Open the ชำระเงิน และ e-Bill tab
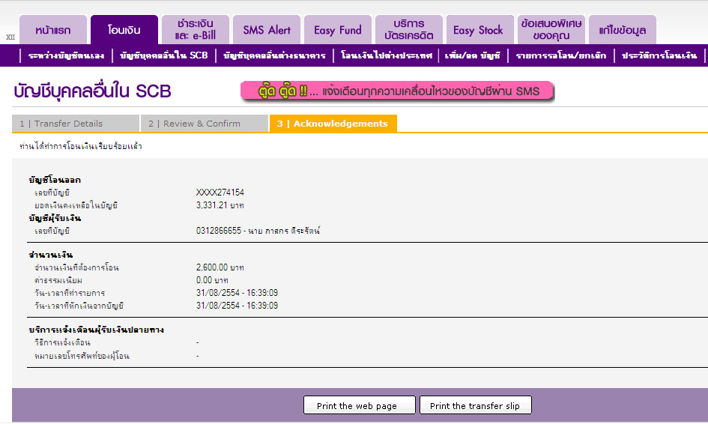708x424 pixels. point(196,30)
